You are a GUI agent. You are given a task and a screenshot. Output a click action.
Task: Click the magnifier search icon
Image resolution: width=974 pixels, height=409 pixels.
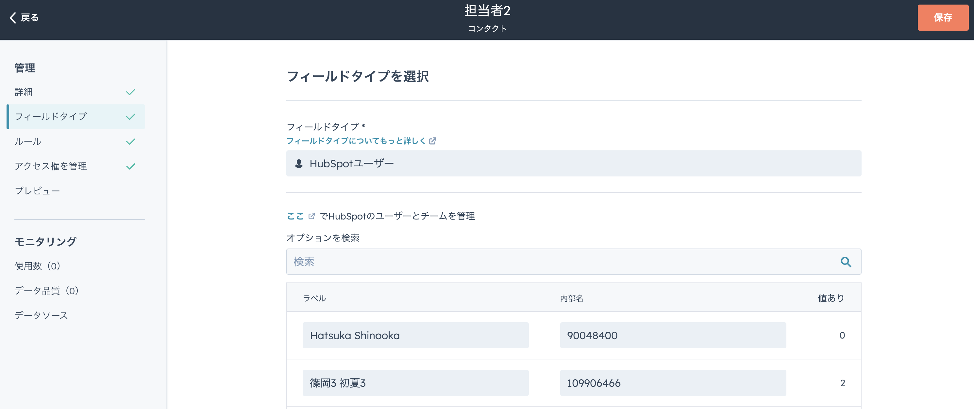846,262
